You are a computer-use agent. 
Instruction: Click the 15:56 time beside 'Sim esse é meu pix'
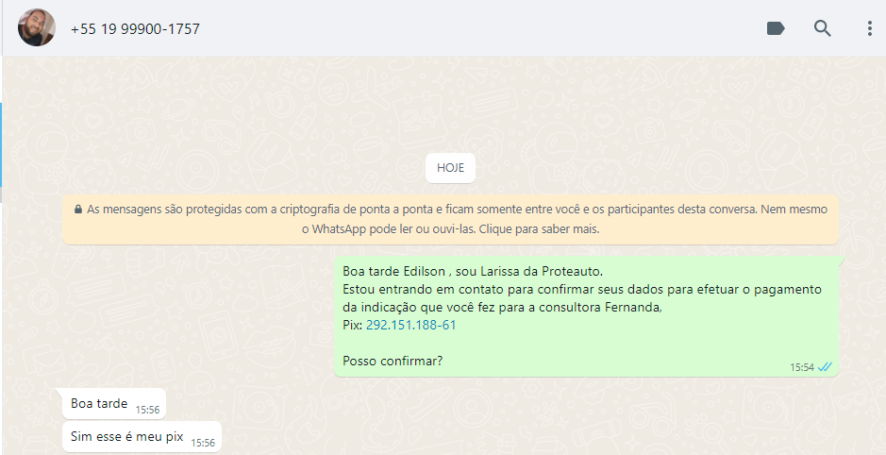coord(203,443)
